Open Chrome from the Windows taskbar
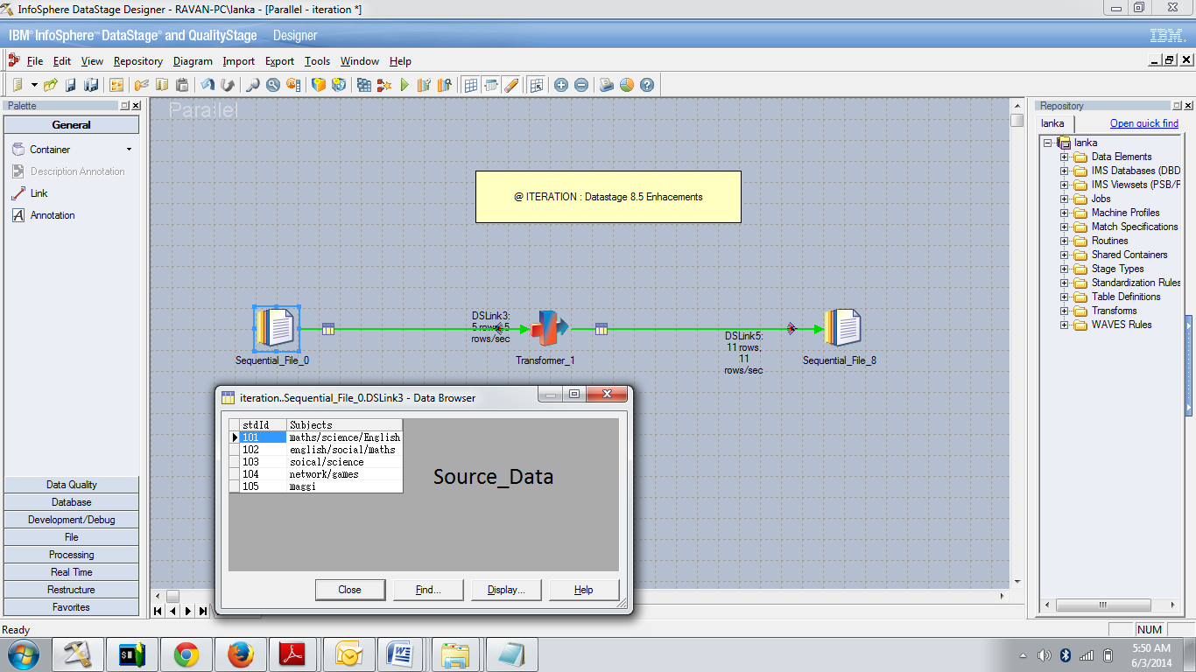 coord(186,654)
